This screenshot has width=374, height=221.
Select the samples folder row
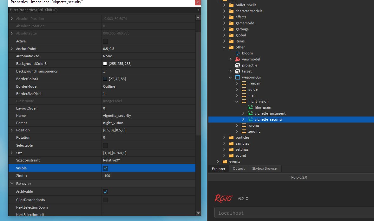291,143
